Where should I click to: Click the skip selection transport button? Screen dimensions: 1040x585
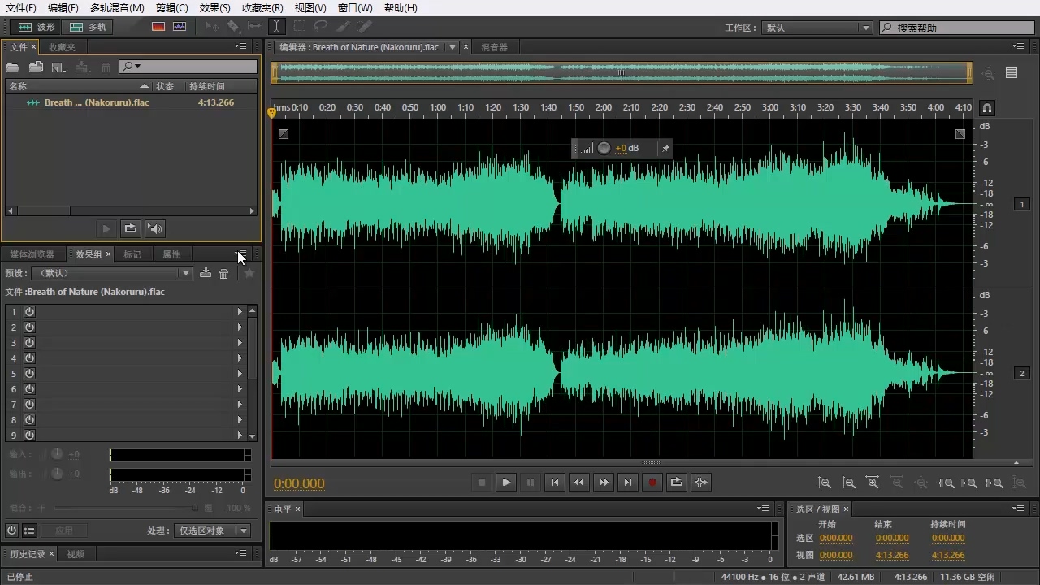(700, 482)
